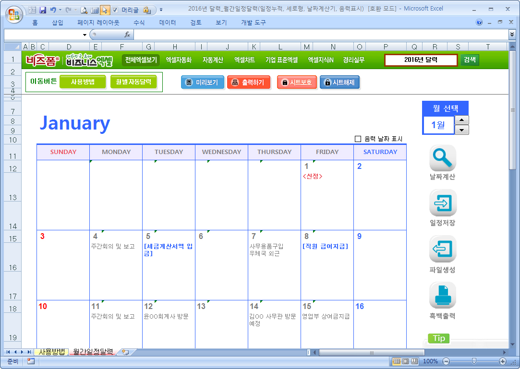
Task: Toggle the 머리글 checkbox in quick access toolbar
Action: (115, 10)
